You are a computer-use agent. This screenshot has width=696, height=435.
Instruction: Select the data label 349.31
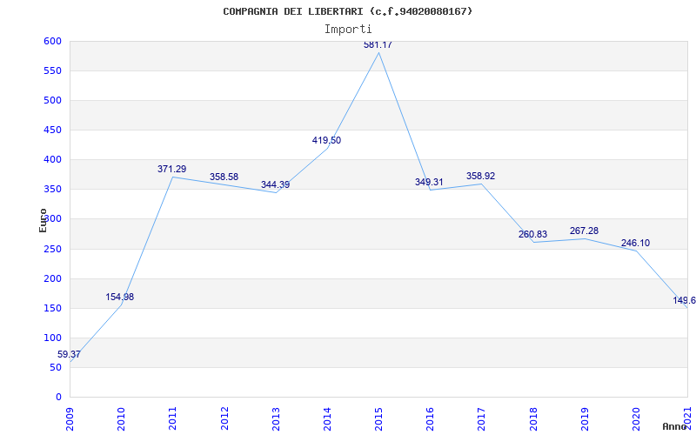coord(429,182)
